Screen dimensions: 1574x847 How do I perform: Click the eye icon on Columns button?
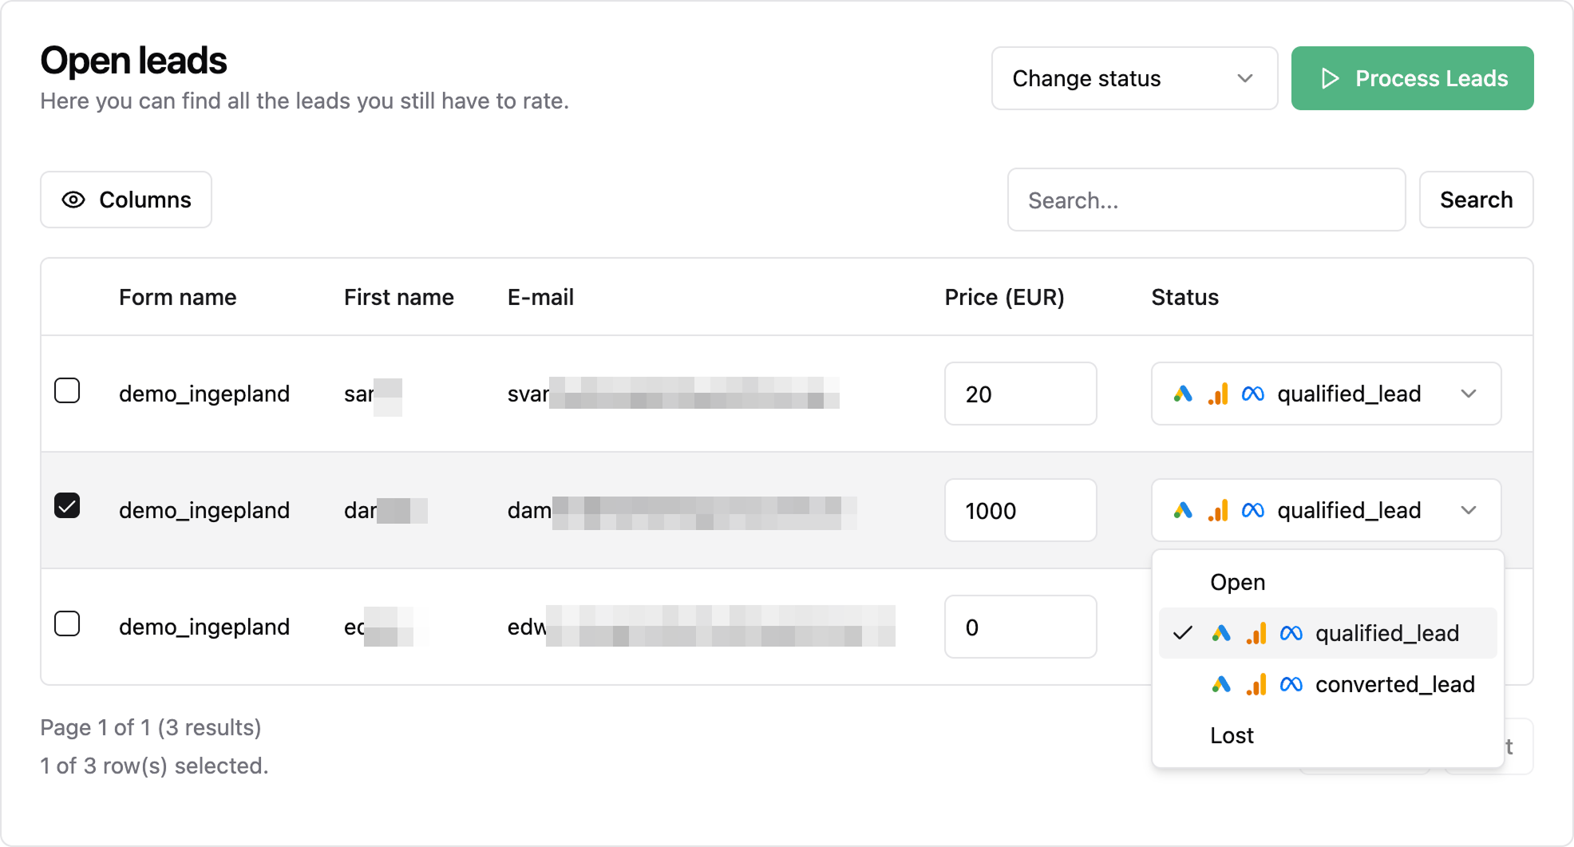[73, 200]
